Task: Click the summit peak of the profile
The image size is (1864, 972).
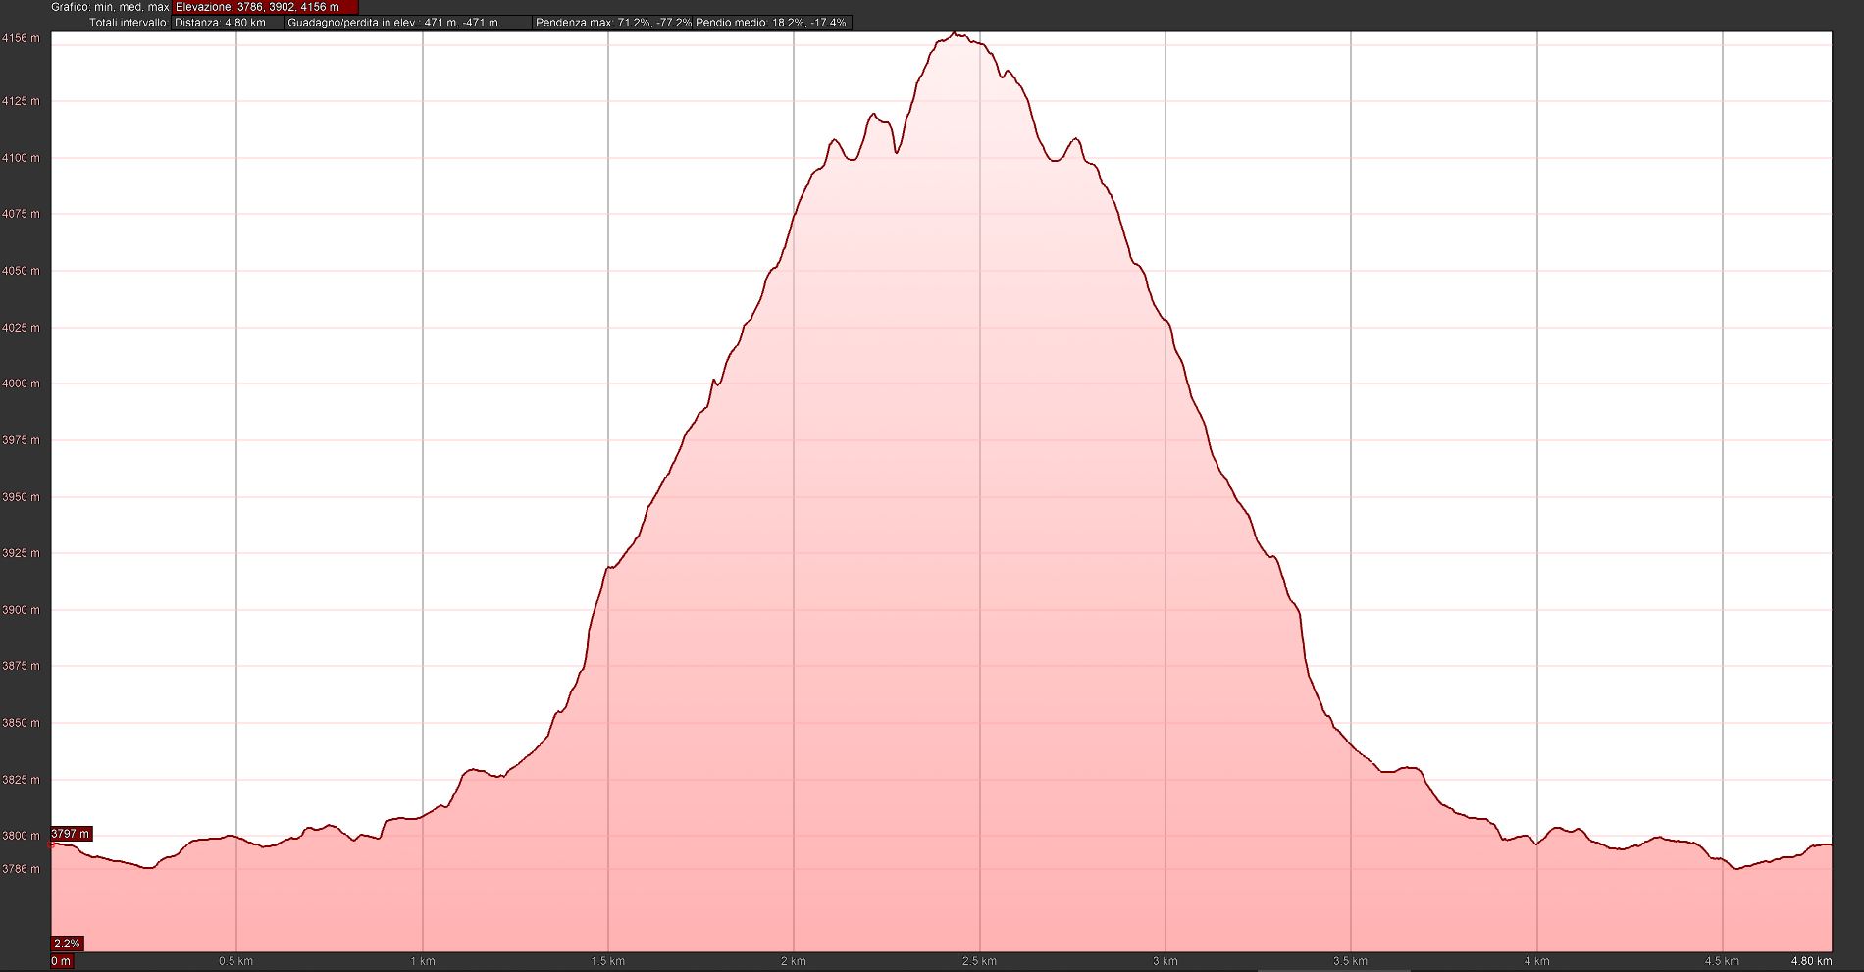Action: coord(956,34)
